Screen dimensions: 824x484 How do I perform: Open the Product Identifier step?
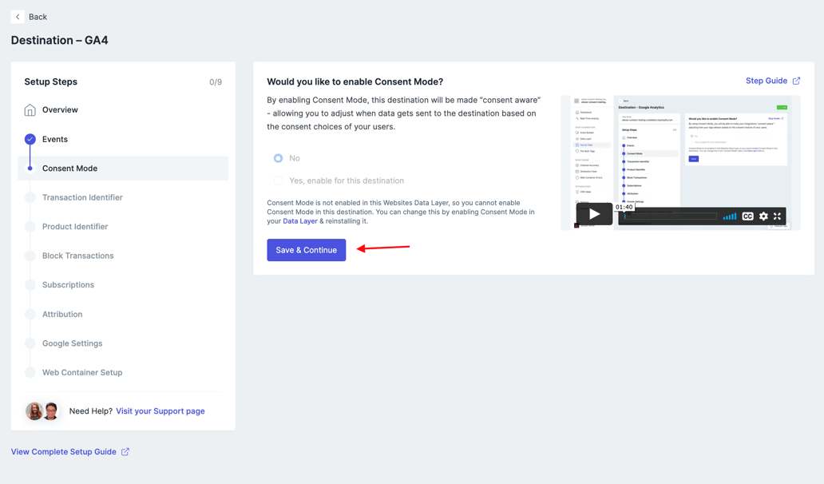(x=75, y=227)
